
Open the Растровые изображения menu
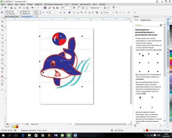[54, 4]
